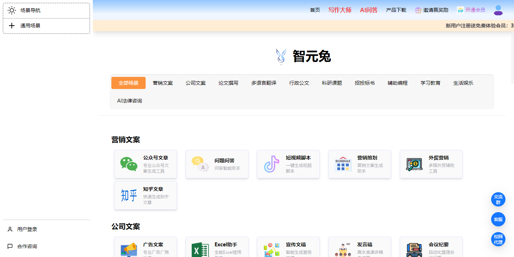Viewport: 514px width, 257px height.
Task: Click the 外贸营销 card title
Action: click(439, 158)
